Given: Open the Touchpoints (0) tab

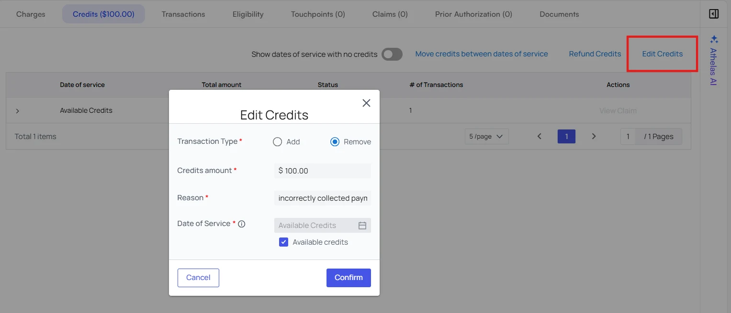Looking at the screenshot, I should 318,14.
